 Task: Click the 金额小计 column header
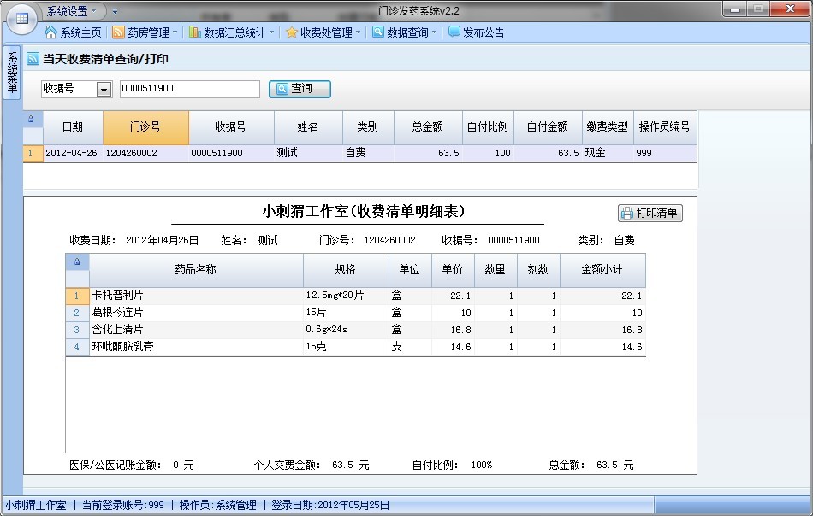[x=602, y=270]
